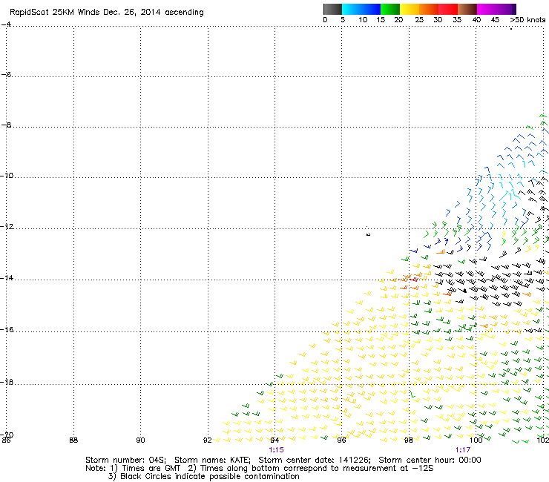The height and width of the screenshot is (482, 549).
Task: Click the latitude axis label '-4'
Action: tap(6, 24)
